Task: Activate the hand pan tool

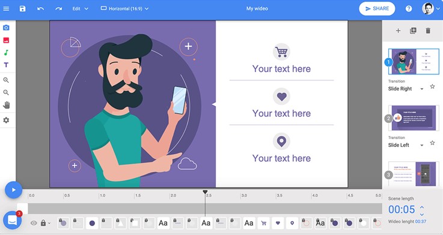Action: 6,105
